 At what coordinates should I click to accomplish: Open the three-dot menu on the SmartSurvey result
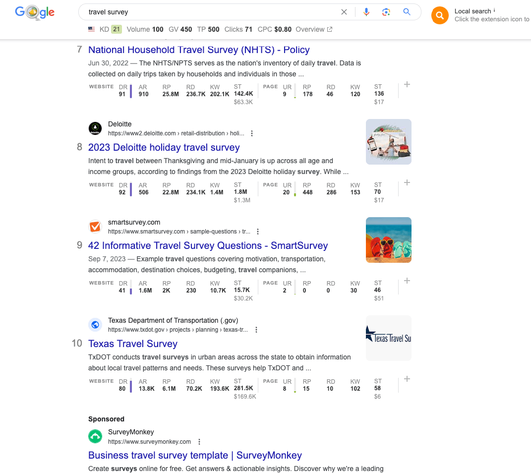257,231
